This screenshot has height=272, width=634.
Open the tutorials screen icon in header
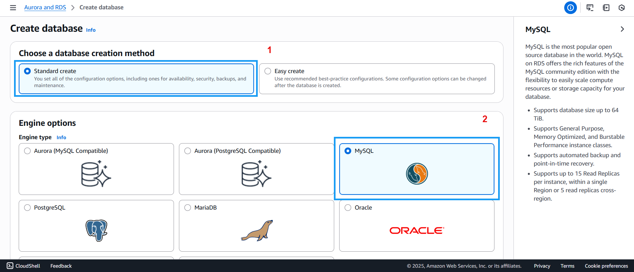590,8
